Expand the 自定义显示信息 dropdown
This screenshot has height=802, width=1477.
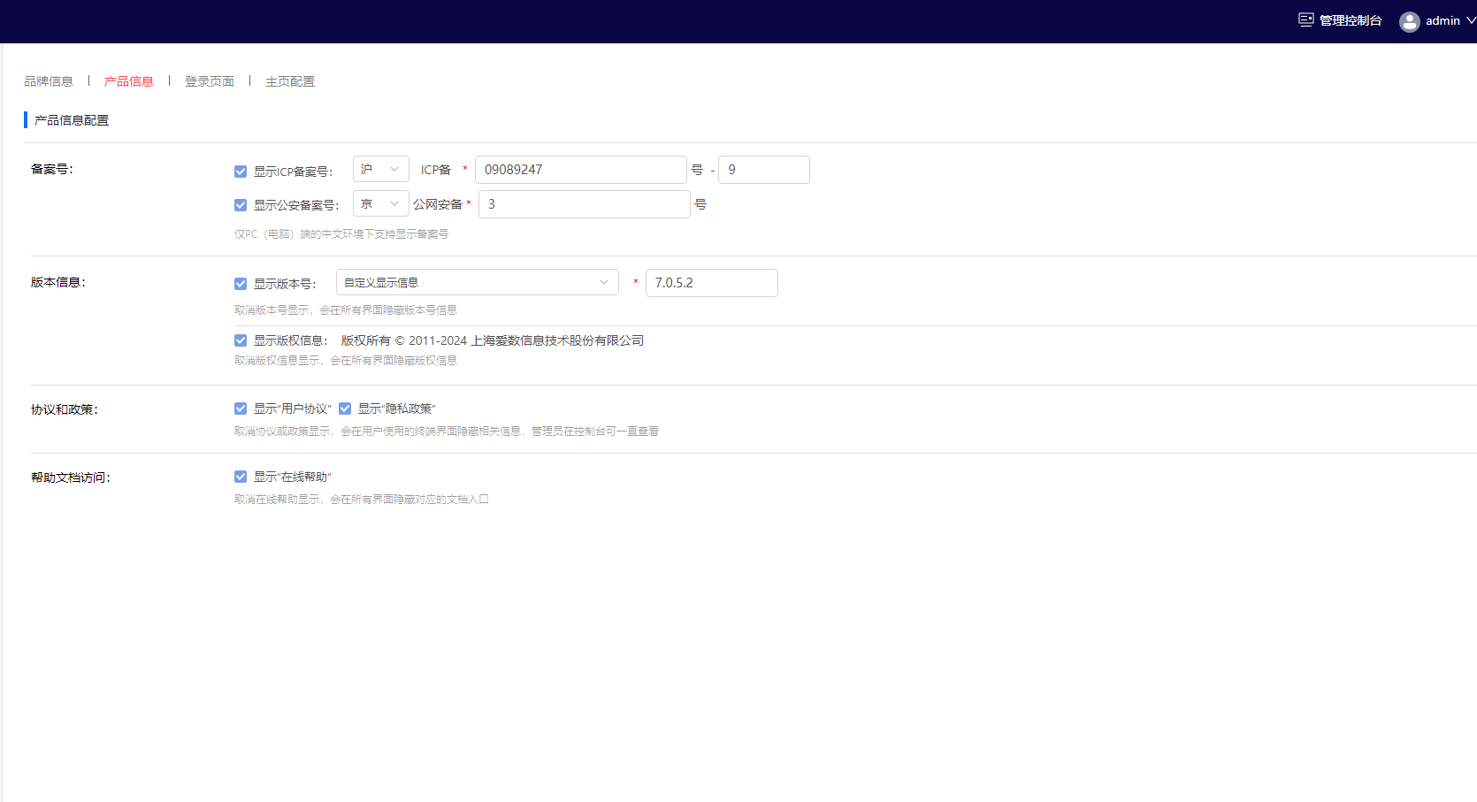pos(477,282)
